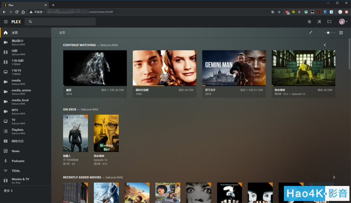The image size is (351, 203).
Task: Open The Witcher poster in On Deck
Action: pos(75,133)
